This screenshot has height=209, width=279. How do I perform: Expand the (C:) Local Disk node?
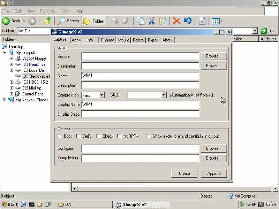11,70
